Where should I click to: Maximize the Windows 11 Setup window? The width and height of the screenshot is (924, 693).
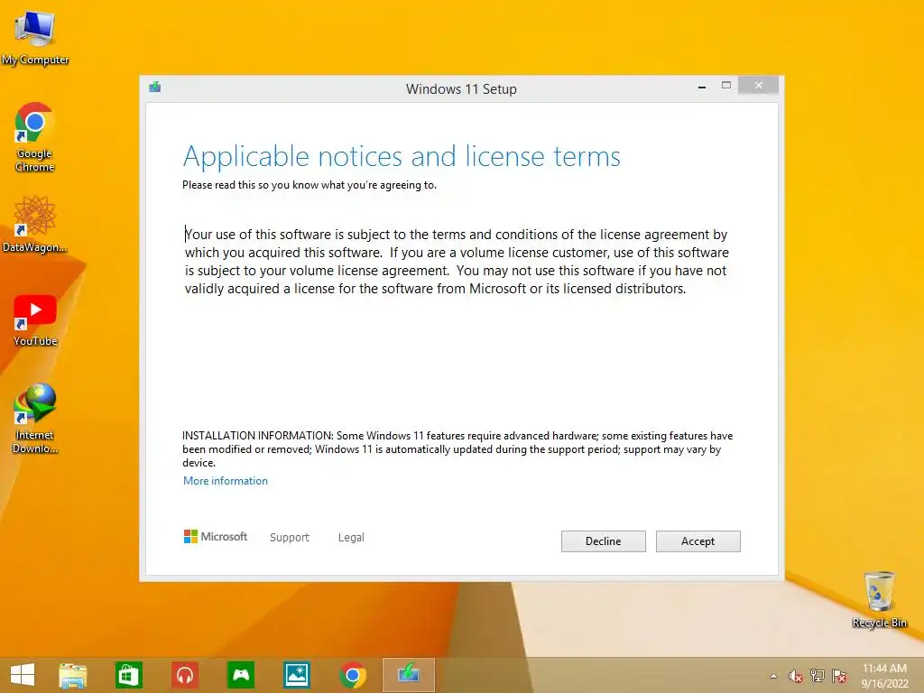[x=726, y=86]
